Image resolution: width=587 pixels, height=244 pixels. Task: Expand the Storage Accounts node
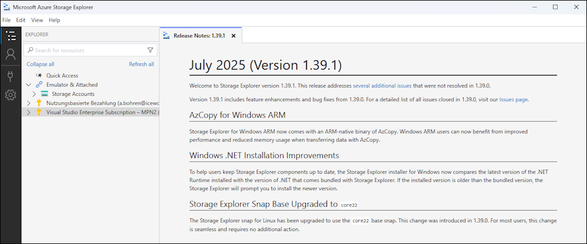point(34,94)
